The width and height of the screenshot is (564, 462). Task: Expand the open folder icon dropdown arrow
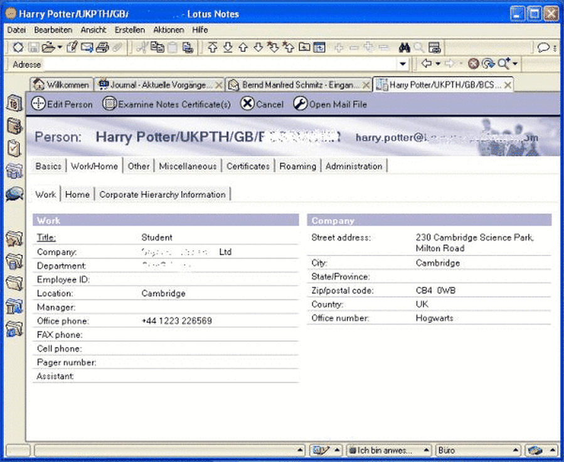coord(60,47)
